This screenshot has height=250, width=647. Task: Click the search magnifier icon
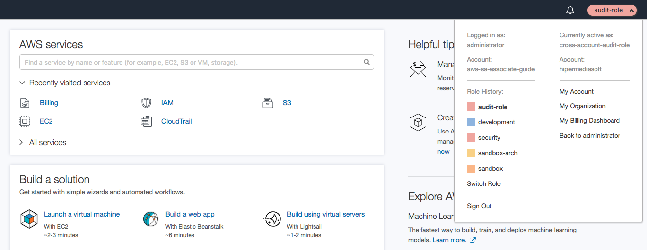pos(367,62)
